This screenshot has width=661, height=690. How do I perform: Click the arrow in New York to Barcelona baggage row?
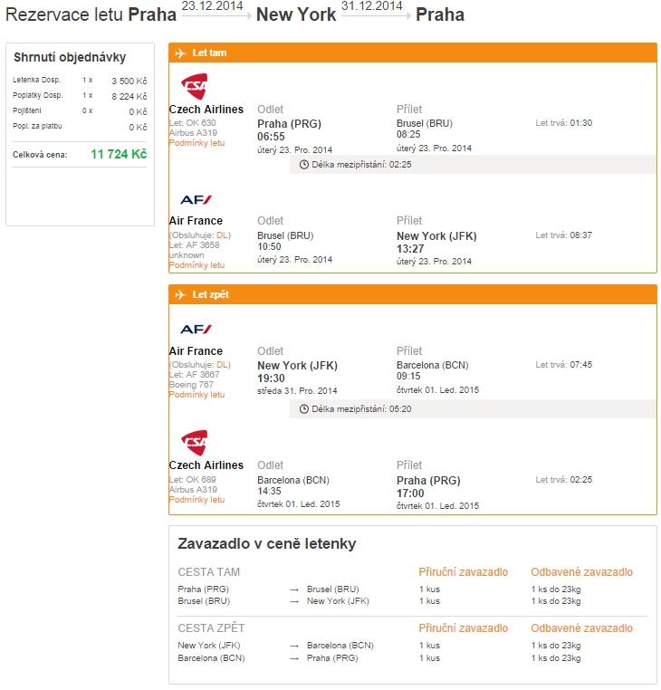(x=294, y=646)
